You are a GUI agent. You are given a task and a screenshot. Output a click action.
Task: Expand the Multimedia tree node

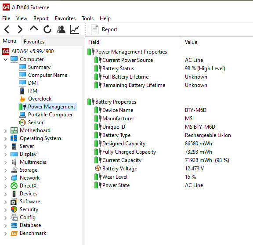(x=5, y=162)
